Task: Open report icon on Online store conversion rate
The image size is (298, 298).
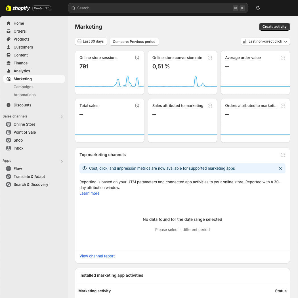Action: pyautogui.click(x=210, y=58)
